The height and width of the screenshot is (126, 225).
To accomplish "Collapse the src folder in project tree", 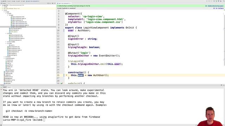I will pyautogui.click(x=2, y=10).
